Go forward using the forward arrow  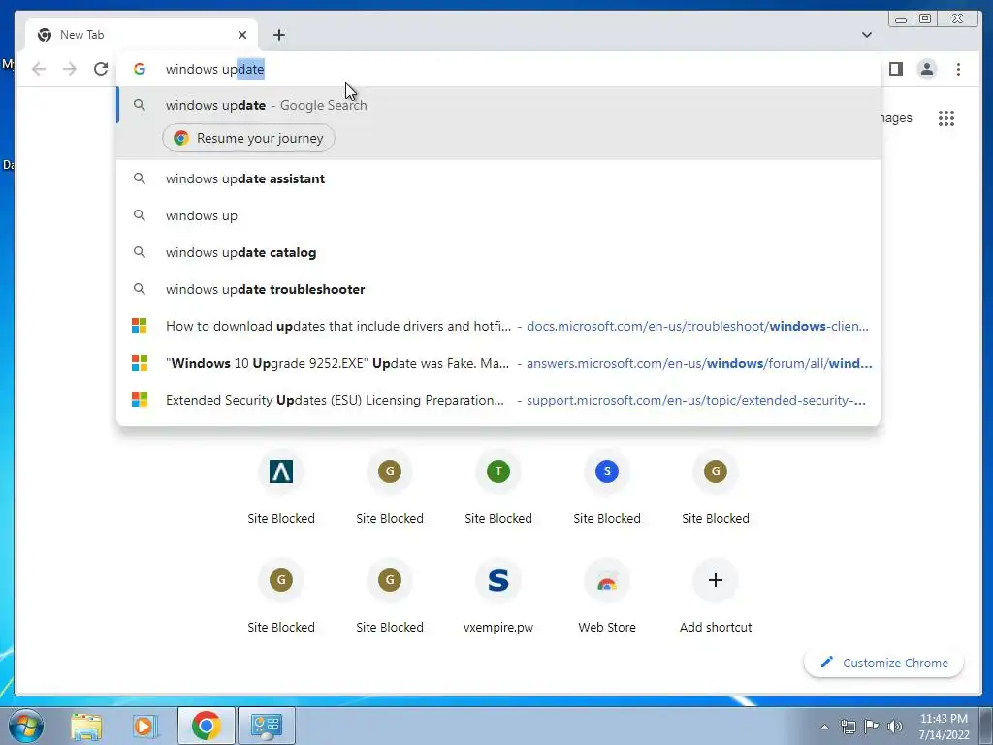pos(70,69)
